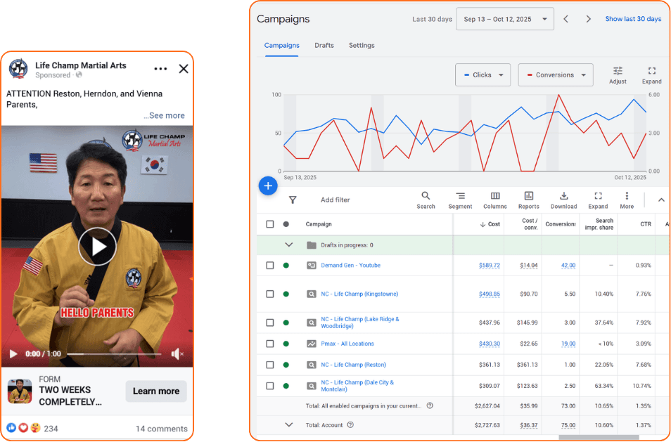Switch to the Drafts tab
Screen dimensions: 671x442
pos(324,45)
